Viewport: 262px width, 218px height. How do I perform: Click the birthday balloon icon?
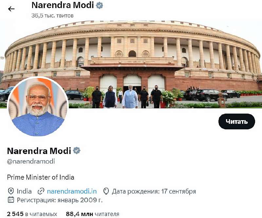(106, 191)
